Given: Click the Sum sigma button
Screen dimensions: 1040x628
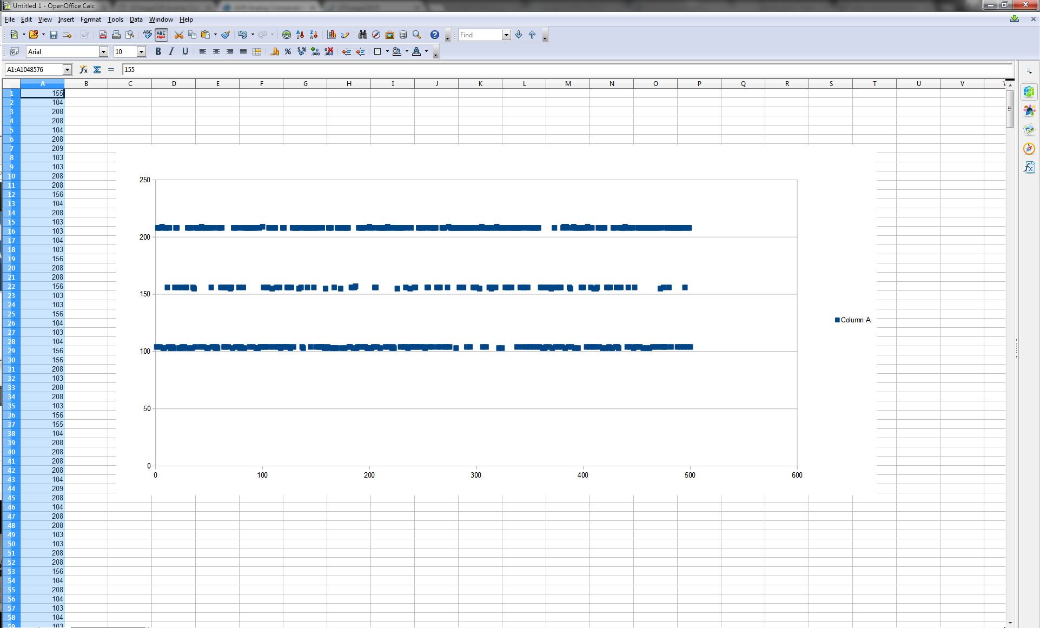Looking at the screenshot, I should coord(97,69).
